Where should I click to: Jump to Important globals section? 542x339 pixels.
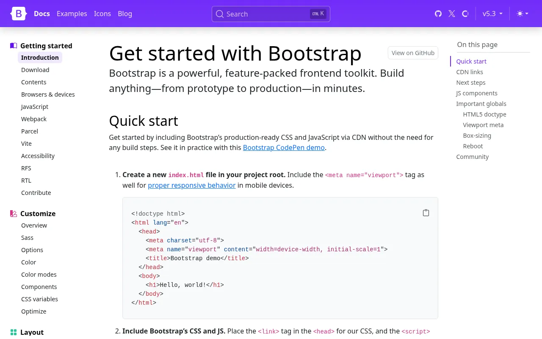[481, 104]
